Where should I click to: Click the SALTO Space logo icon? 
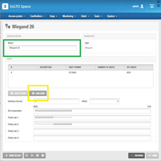tap(5, 6)
